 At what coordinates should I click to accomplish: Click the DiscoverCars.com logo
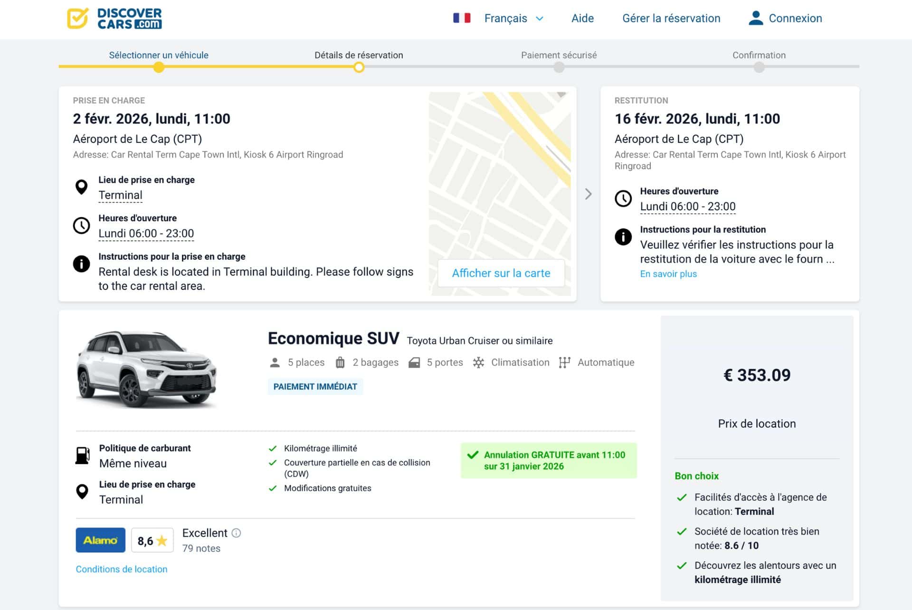tap(115, 19)
